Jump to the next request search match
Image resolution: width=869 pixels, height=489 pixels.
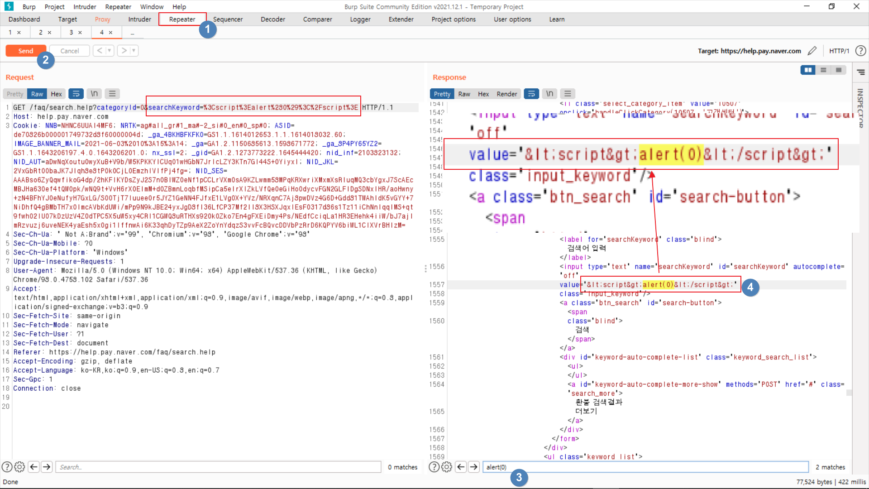[47, 467]
